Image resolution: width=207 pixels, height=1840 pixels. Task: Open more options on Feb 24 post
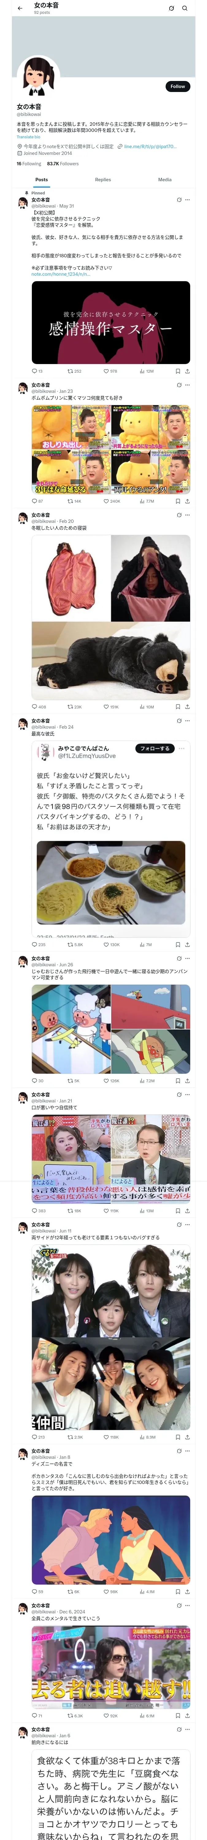pyautogui.click(x=187, y=721)
